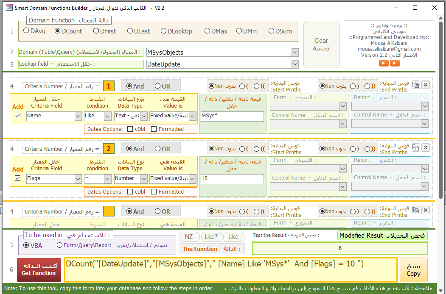The image size is (446, 294).
Task: Click the right orange play icon under Version 2.2
Action: pyautogui.click(x=395, y=63)
